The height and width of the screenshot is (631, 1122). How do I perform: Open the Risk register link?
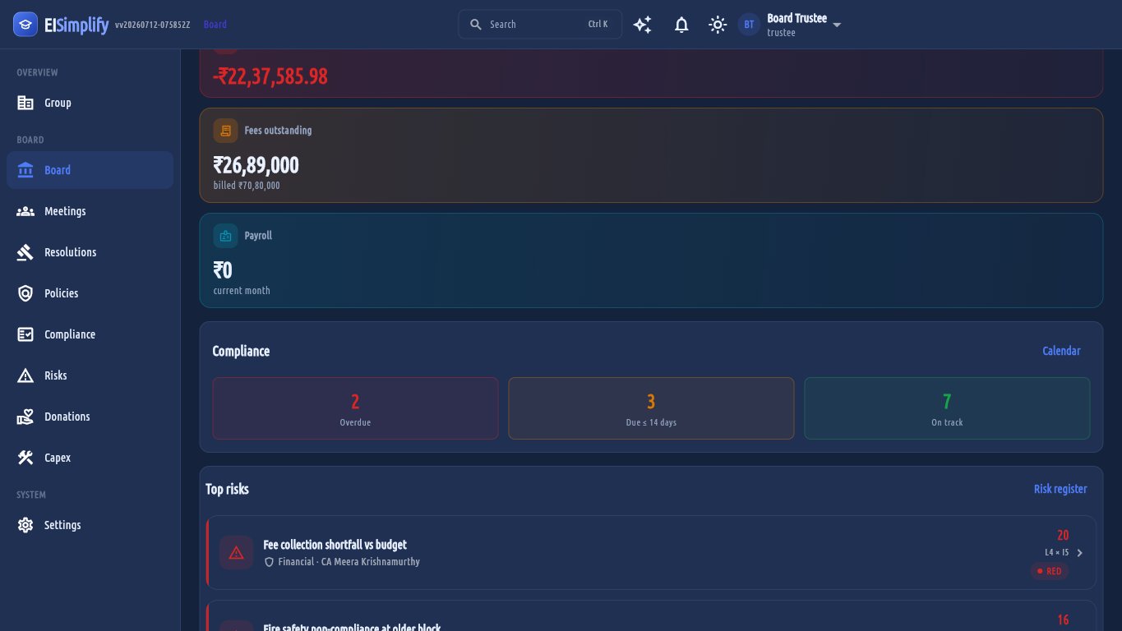[x=1060, y=489]
